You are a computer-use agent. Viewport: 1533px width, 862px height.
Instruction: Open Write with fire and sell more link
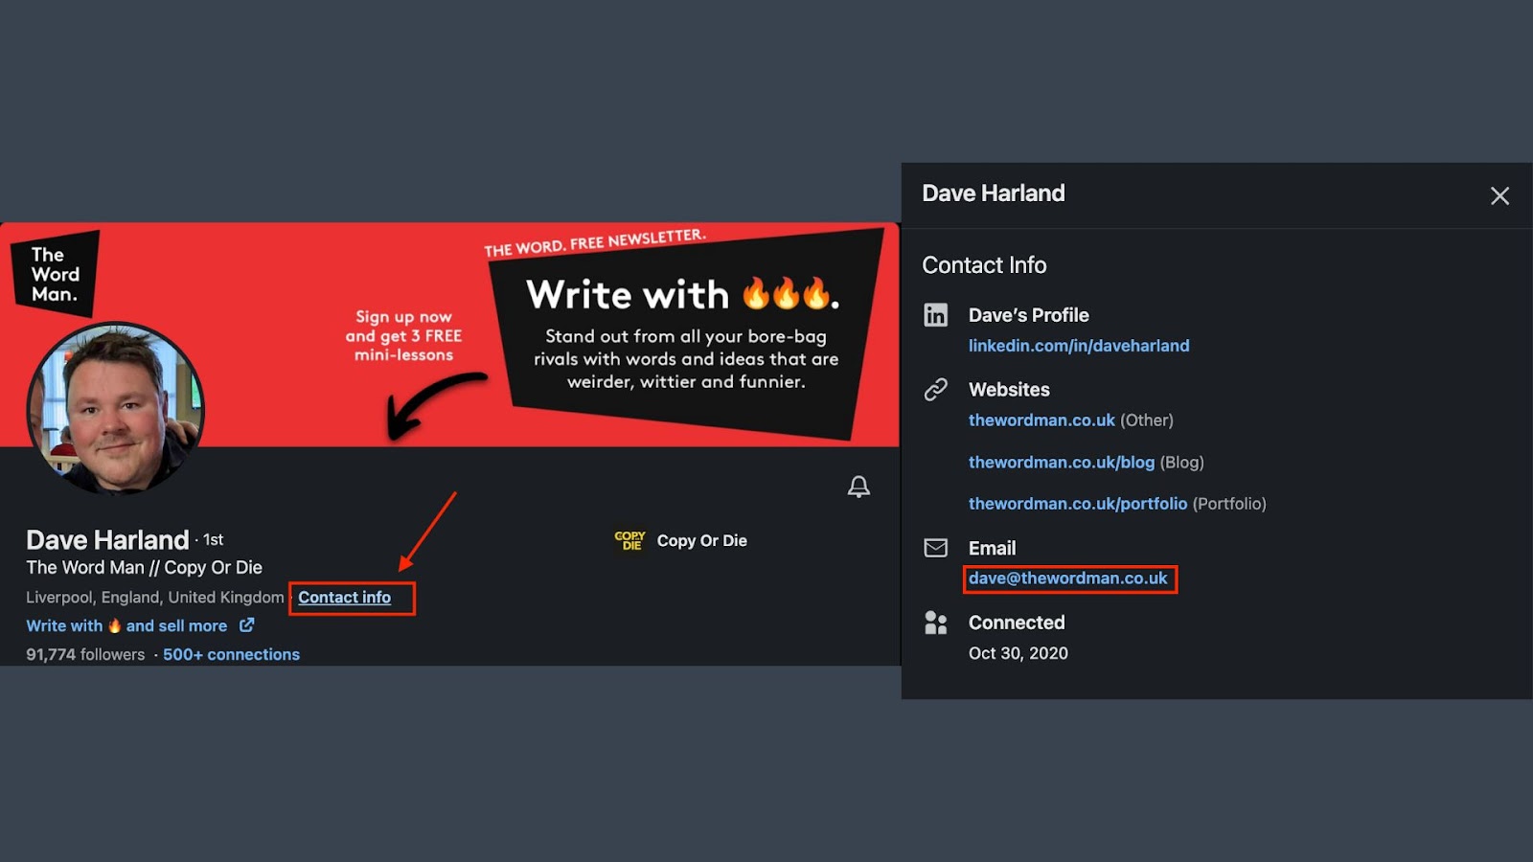[x=126, y=626]
